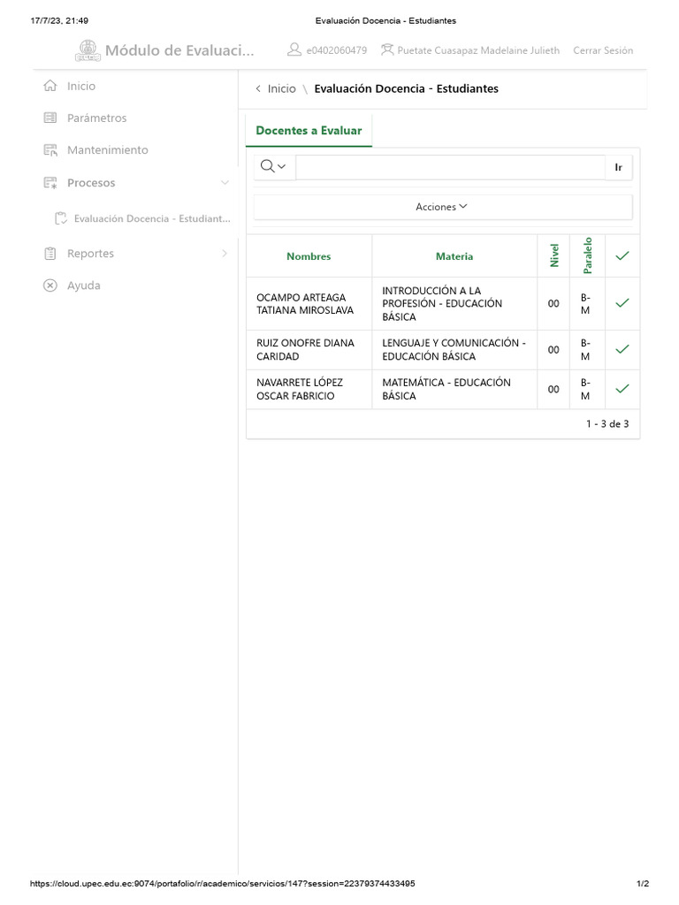Select the Docentes a Evaluar tab

309,131
